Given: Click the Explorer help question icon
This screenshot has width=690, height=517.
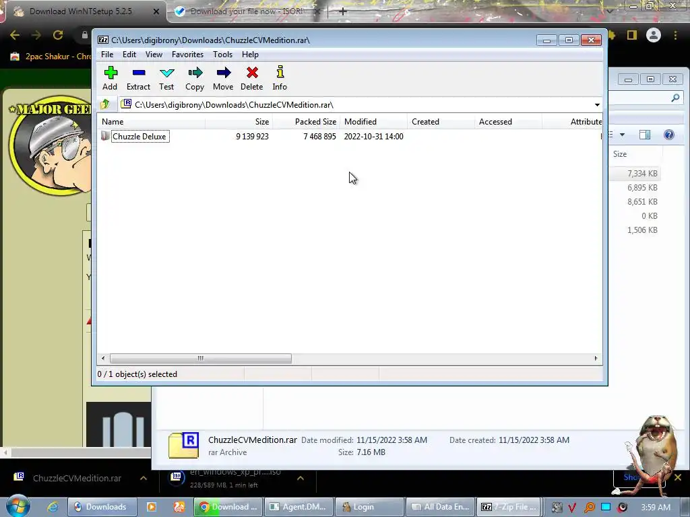Looking at the screenshot, I should (x=669, y=135).
